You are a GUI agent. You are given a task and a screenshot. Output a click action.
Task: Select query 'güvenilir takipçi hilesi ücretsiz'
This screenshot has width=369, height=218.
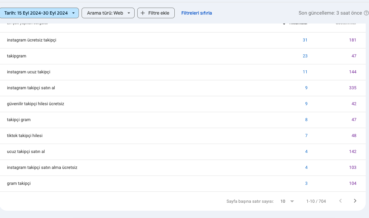click(35, 104)
